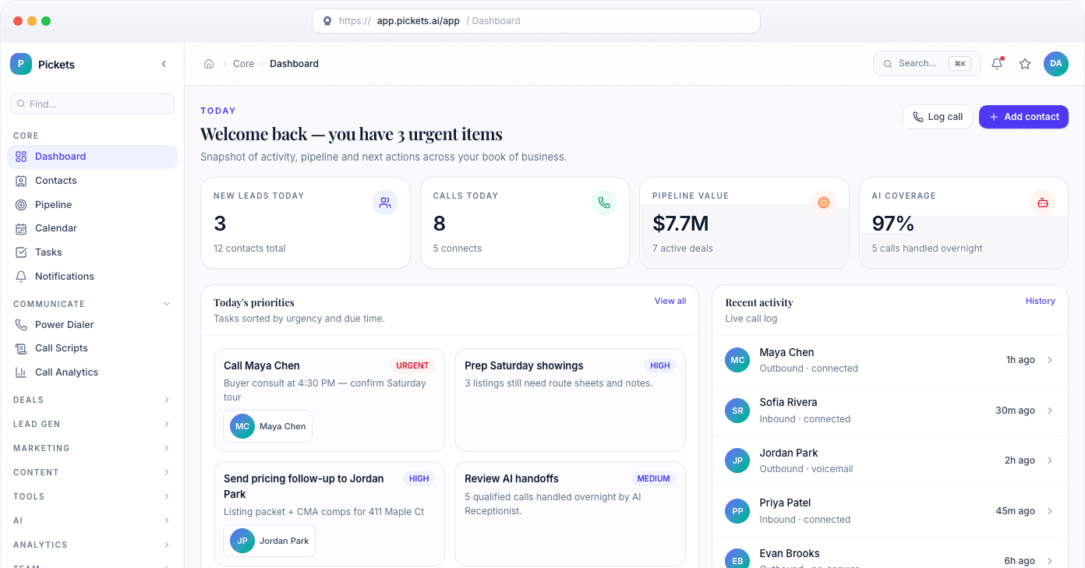The height and width of the screenshot is (568, 1085).
Task: Collapse the sidebar with the chevron
Action: (164, 64)
